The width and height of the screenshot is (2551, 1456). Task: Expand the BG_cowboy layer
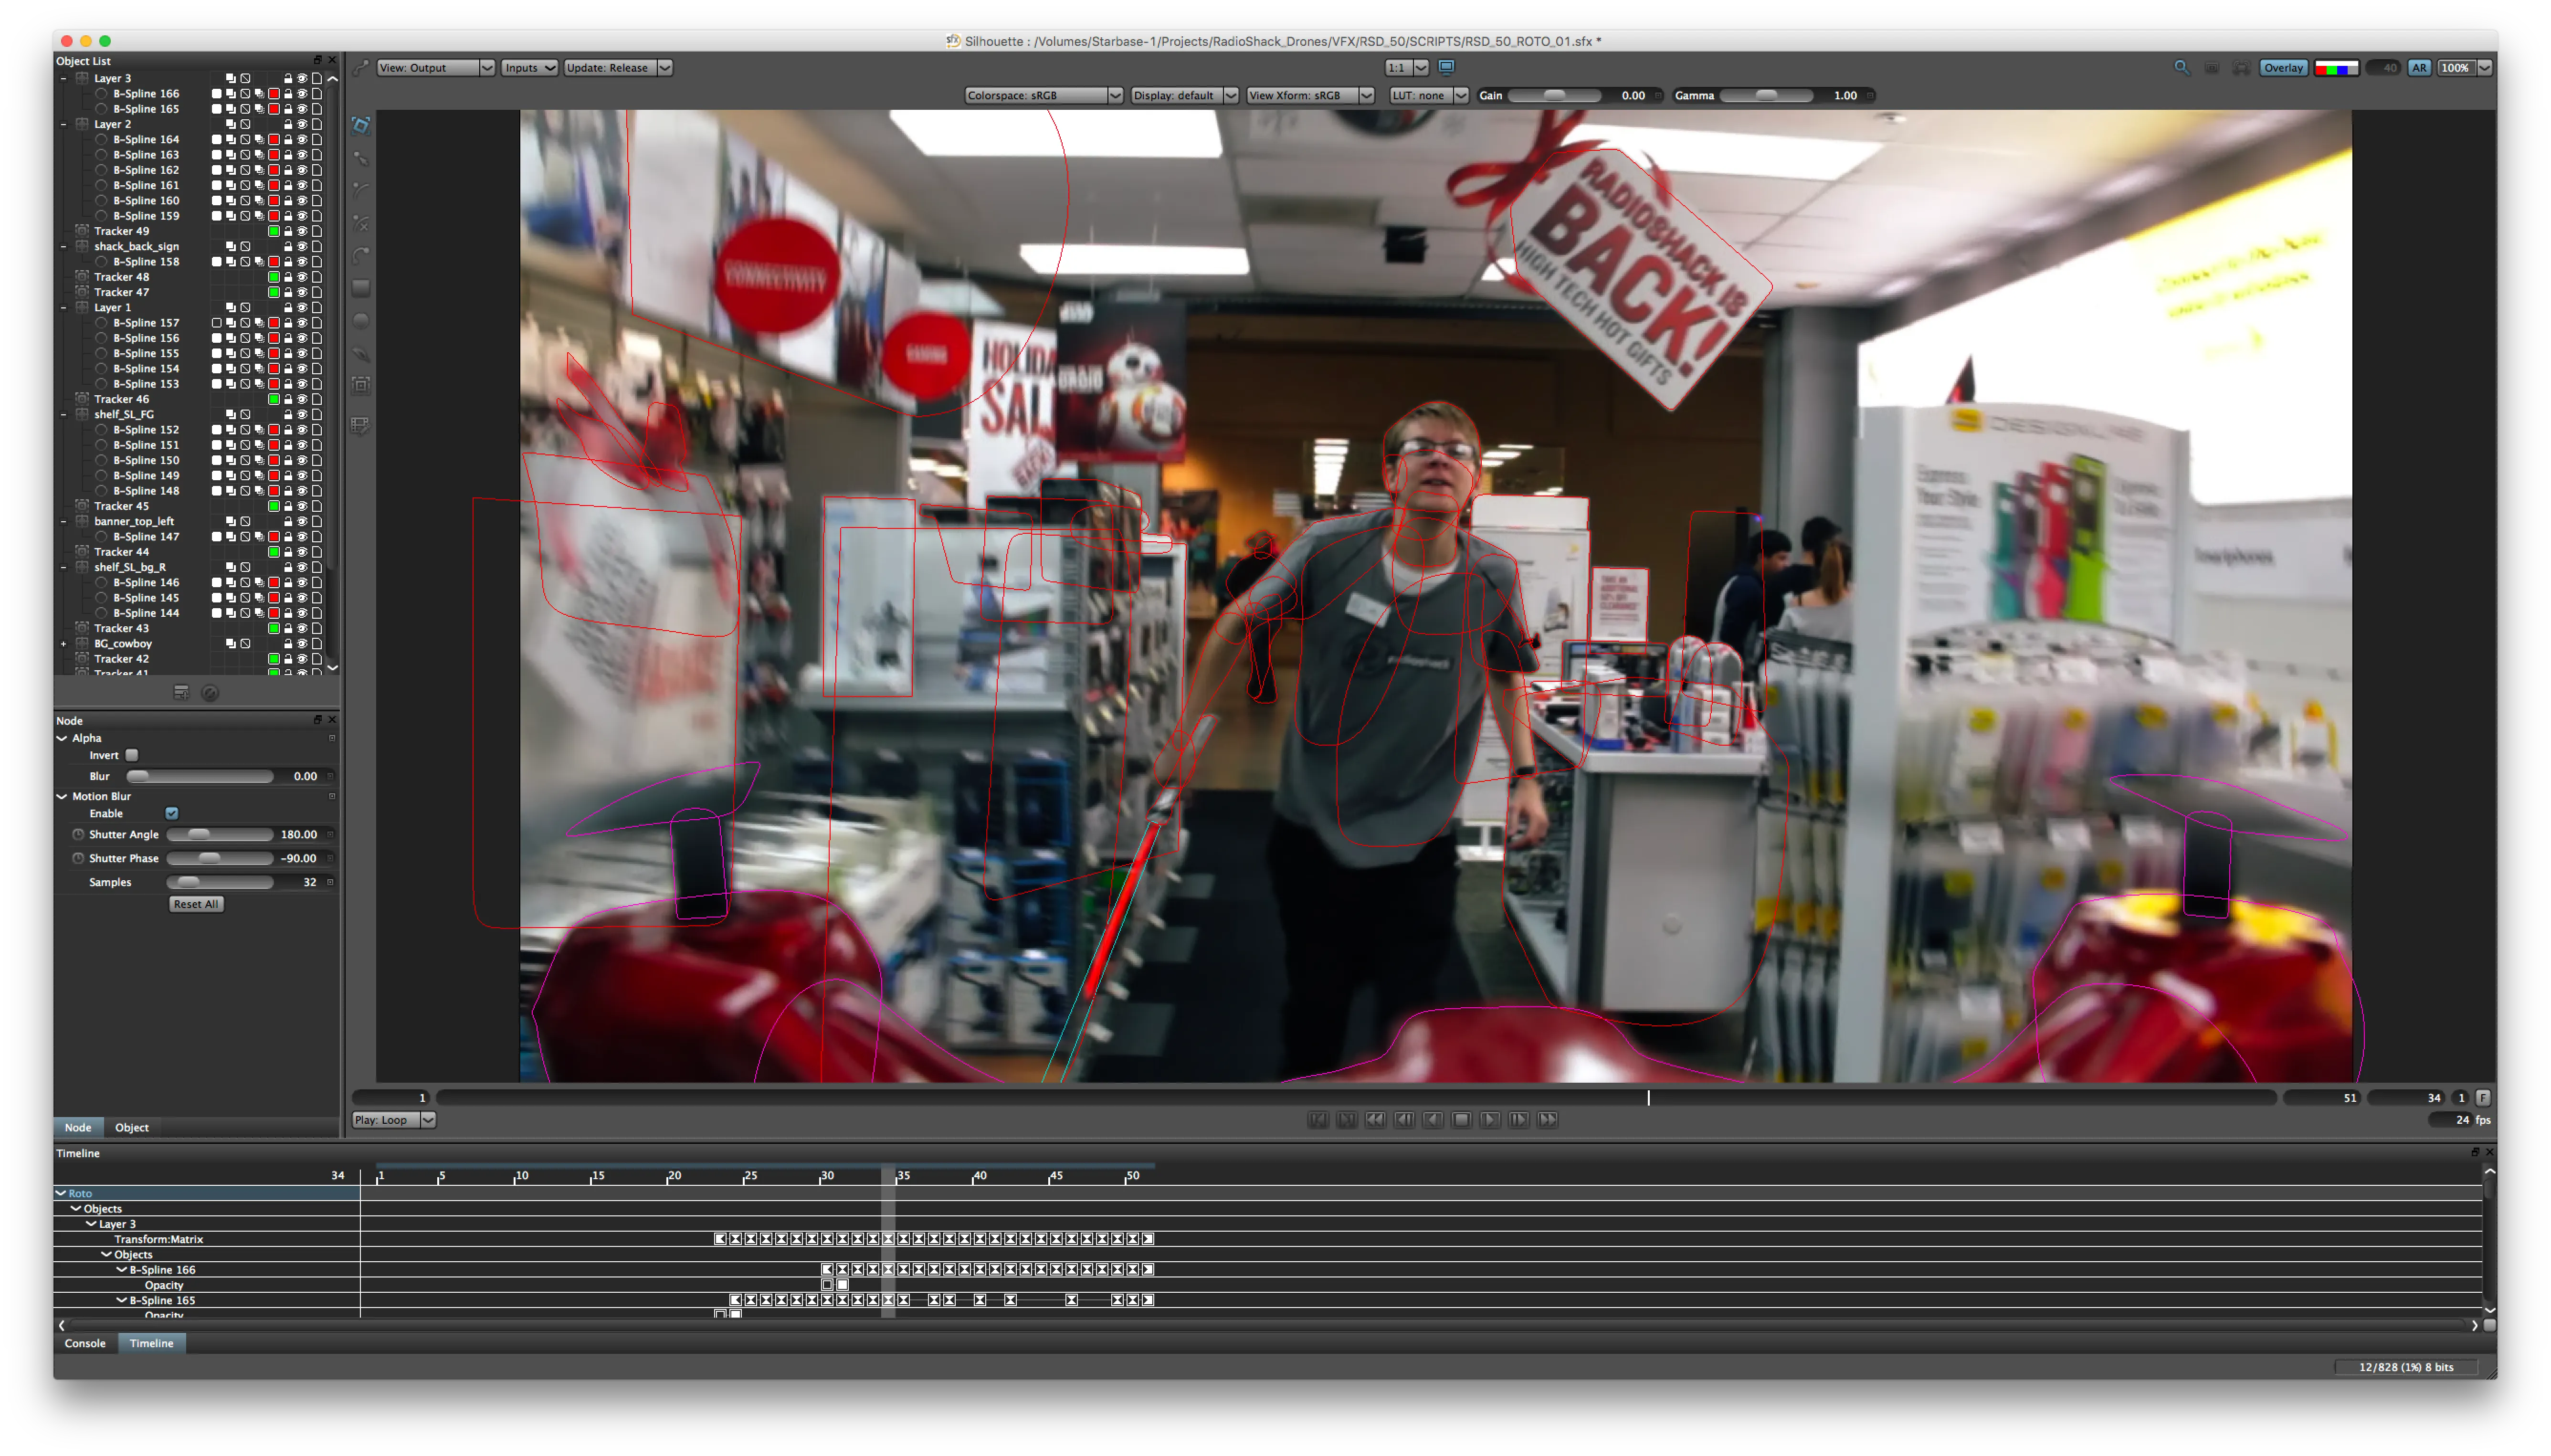(64, 644)
